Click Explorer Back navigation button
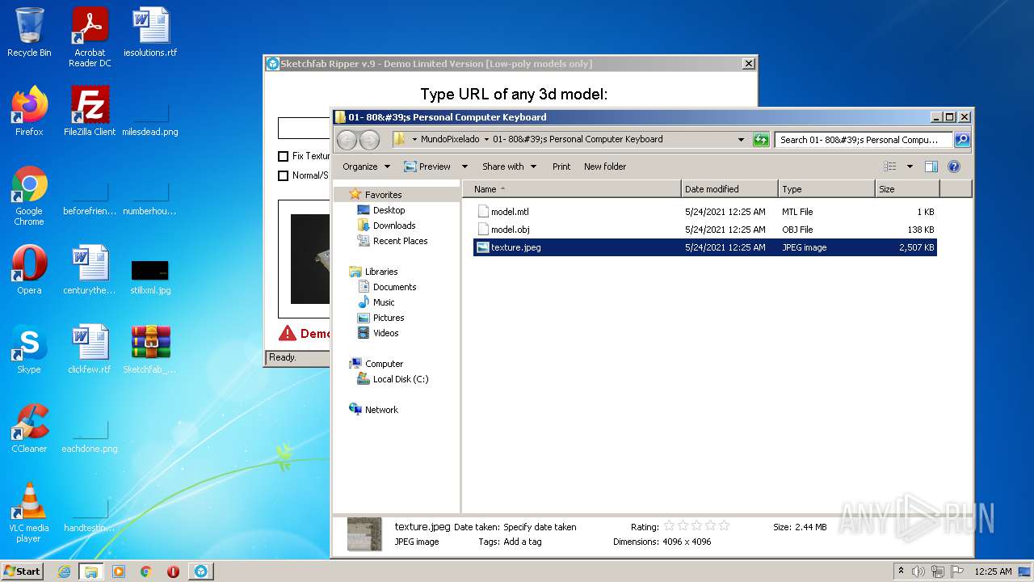This screenshot has height=582, width=1034. click(347, 140)
